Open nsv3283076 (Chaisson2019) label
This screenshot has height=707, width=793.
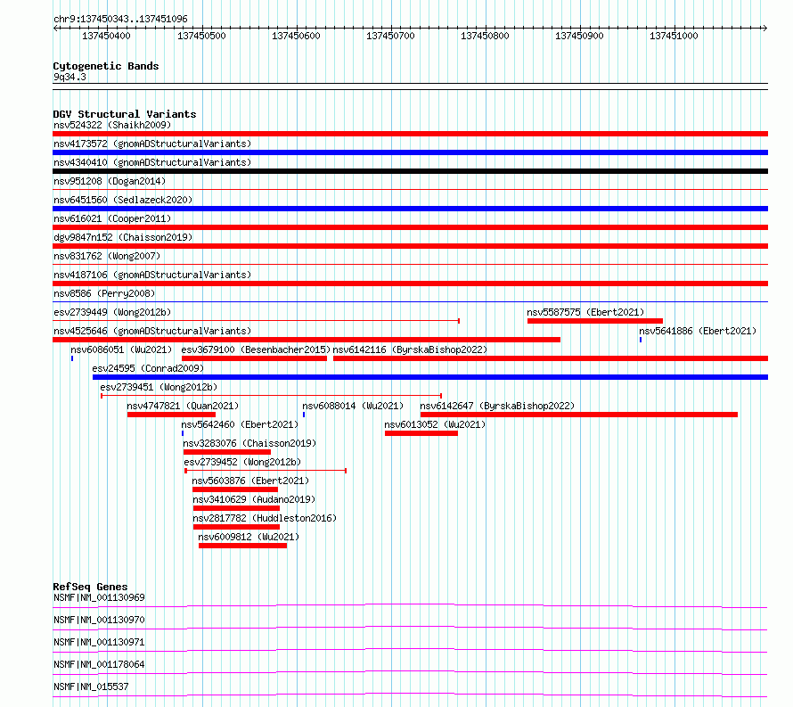coord(249,443)
